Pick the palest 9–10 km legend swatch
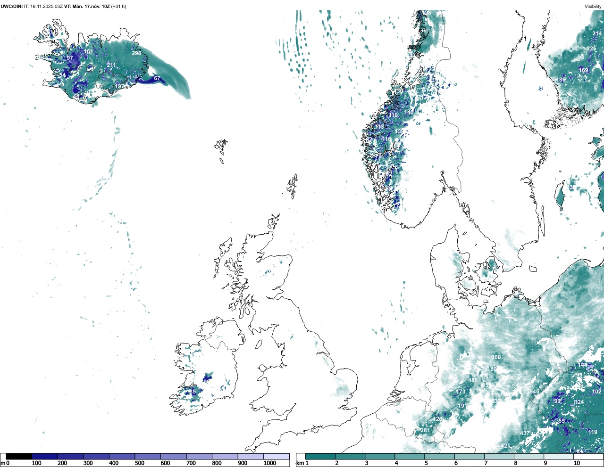This screenshot has height=467, width=604. [559, 457]
